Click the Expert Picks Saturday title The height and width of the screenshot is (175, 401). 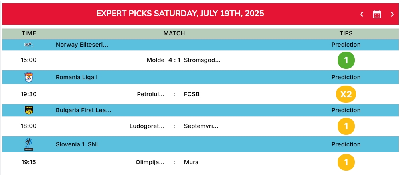pyautogui.click(x=180, y=13)
